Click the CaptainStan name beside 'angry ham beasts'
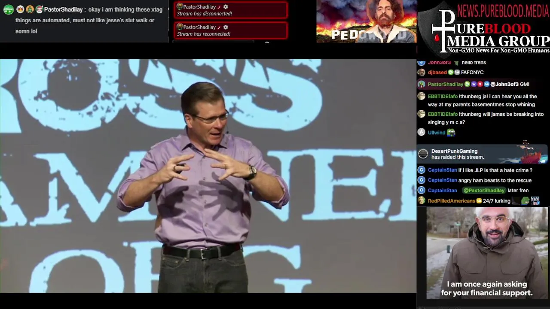The height and width of the screenshot is (309, 550). coord(442,180)
